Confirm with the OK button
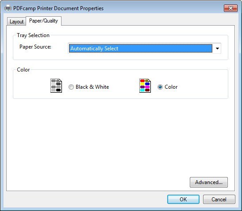The image size is (242, 211). 183,200
